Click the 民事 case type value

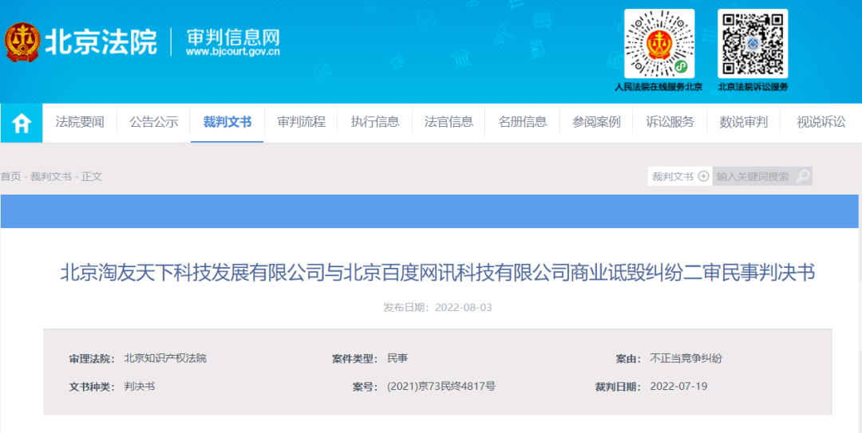(397, 358)
